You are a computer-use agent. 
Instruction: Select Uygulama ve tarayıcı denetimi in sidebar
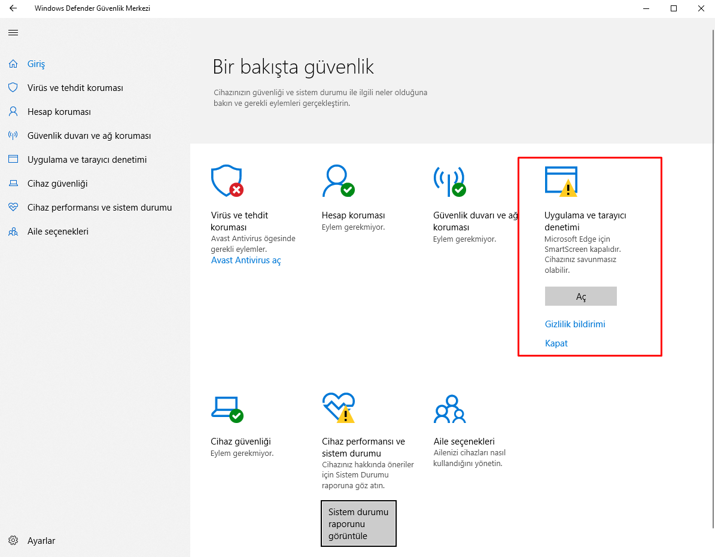[87, 160]
